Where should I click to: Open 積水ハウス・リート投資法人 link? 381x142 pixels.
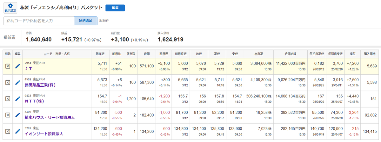pyautogui.click(x=50, y=117)
